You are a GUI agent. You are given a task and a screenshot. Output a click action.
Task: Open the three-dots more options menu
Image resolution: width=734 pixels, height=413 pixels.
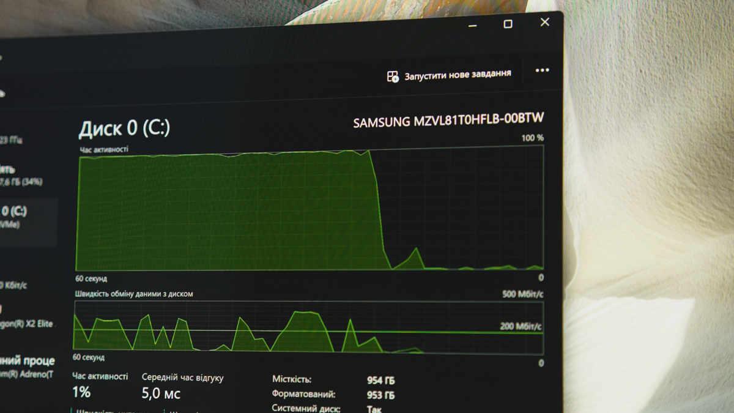tap(542, 70)
